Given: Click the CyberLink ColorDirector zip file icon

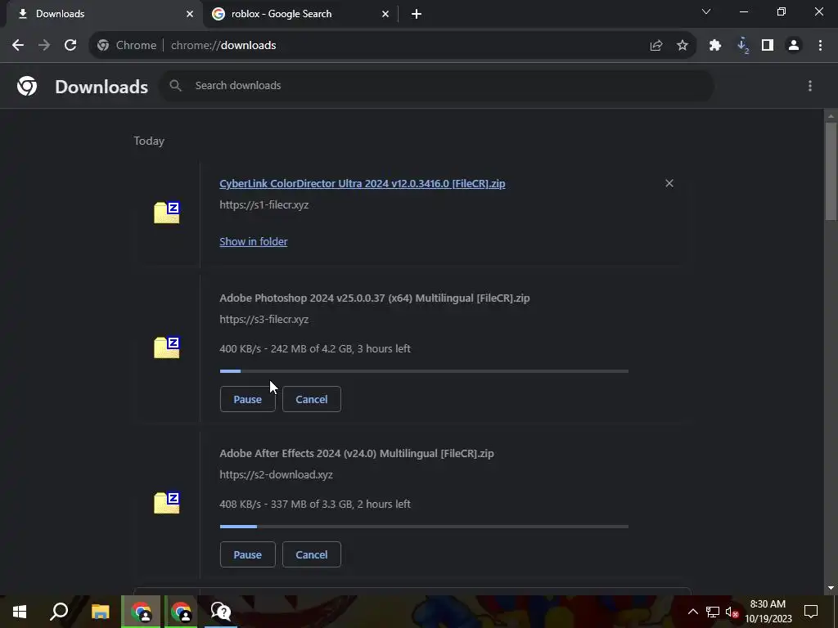Looking at the screenshot, I should pyautogui.click(x=167, y=213).
